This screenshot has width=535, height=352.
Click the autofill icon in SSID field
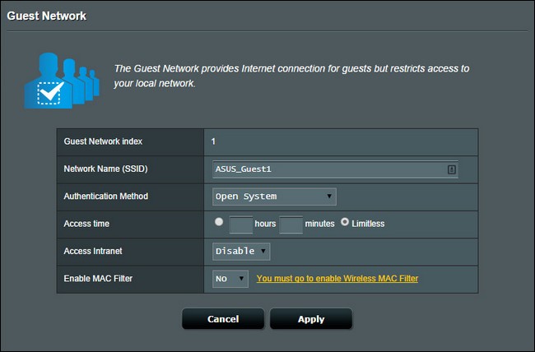coord(451,169)
